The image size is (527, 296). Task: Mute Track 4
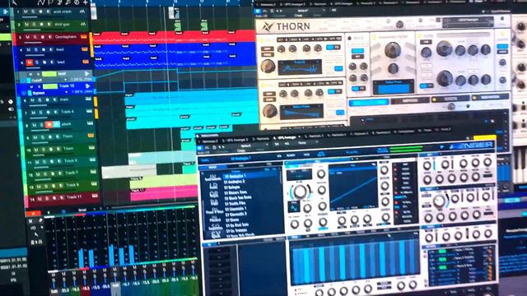pyautogui.click(x=33, y=113)
